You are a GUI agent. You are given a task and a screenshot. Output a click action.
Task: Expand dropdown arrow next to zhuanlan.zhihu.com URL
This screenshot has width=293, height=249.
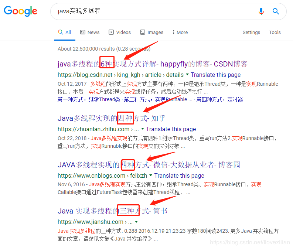pos(143,129)
